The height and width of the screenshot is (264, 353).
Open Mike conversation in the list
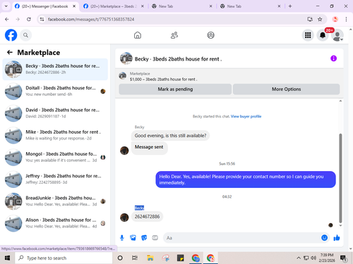pyautogui.click(x=55, y=135)
